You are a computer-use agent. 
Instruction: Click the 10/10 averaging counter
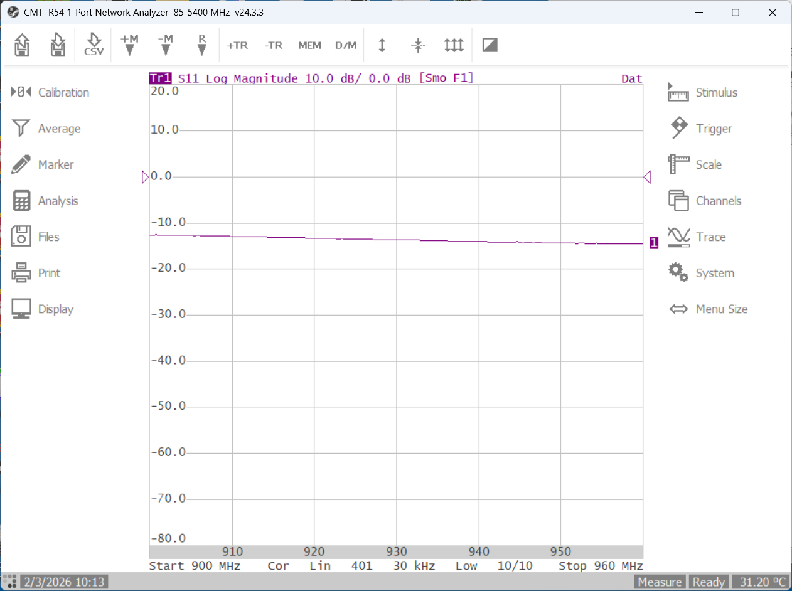515,566
